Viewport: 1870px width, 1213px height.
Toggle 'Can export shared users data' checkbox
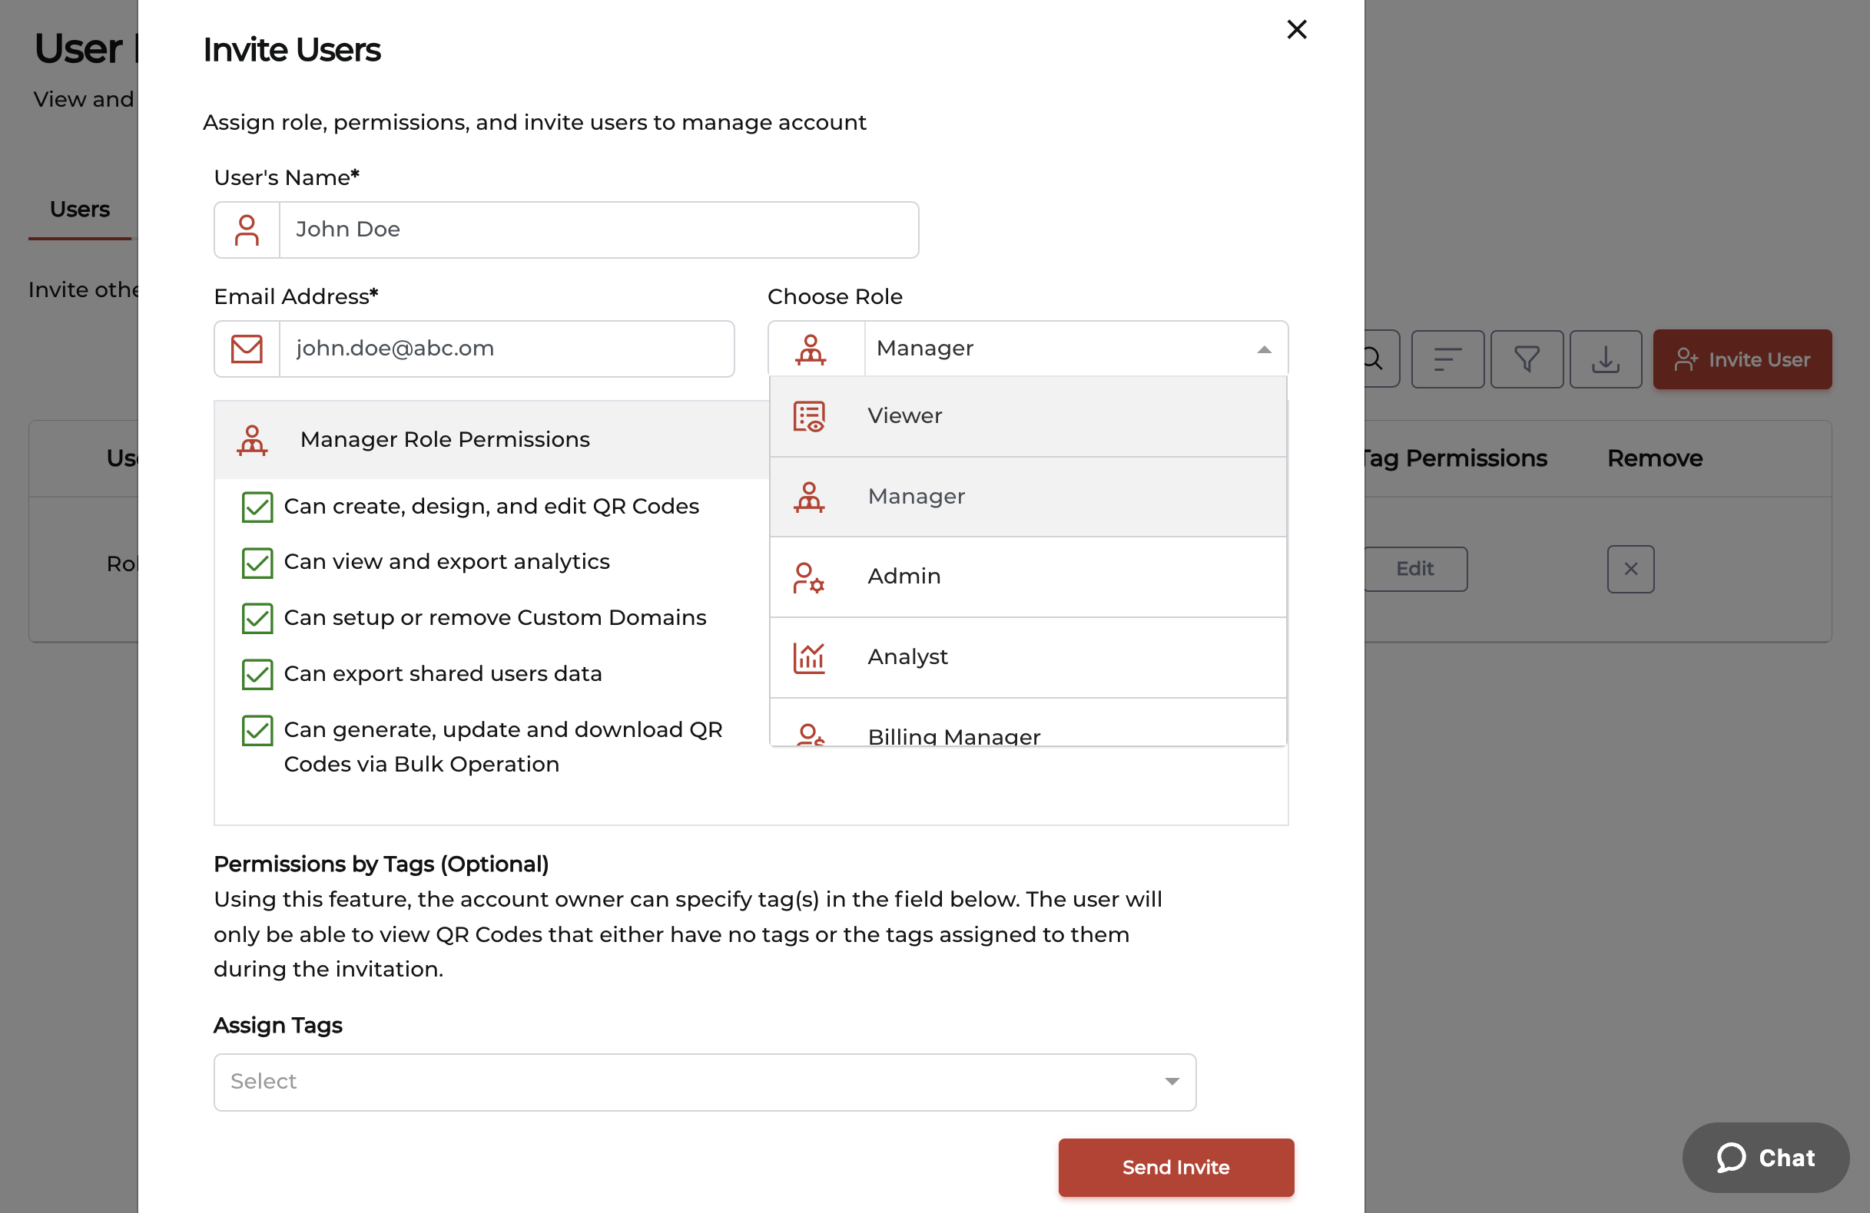(257, 674)
